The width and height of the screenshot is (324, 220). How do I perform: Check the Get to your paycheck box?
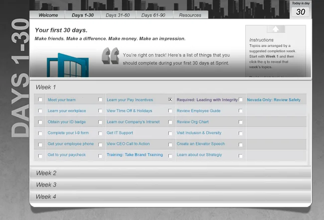click(40, 156)
